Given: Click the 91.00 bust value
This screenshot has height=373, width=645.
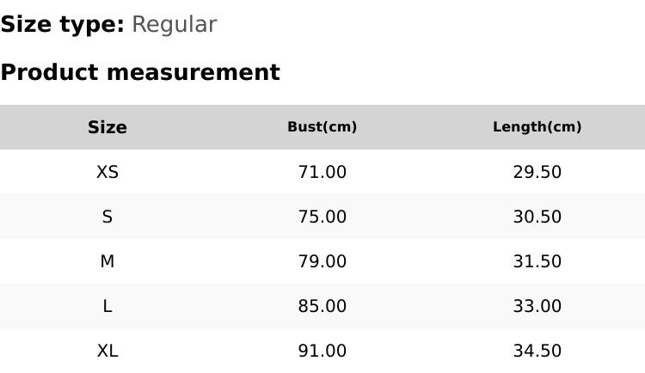Looking at the screenshot, I should tap(322, 351).
